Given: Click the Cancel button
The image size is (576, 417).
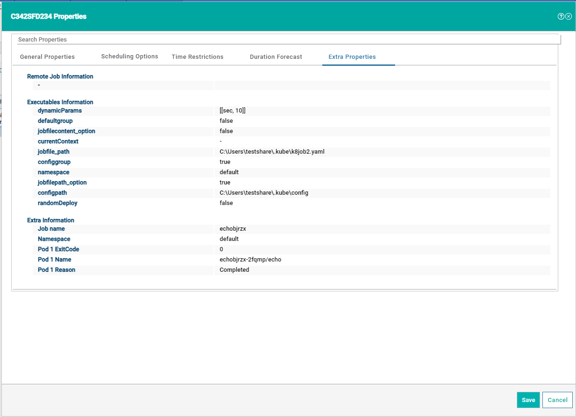Looking at the screenshot, I should (557, 400).
